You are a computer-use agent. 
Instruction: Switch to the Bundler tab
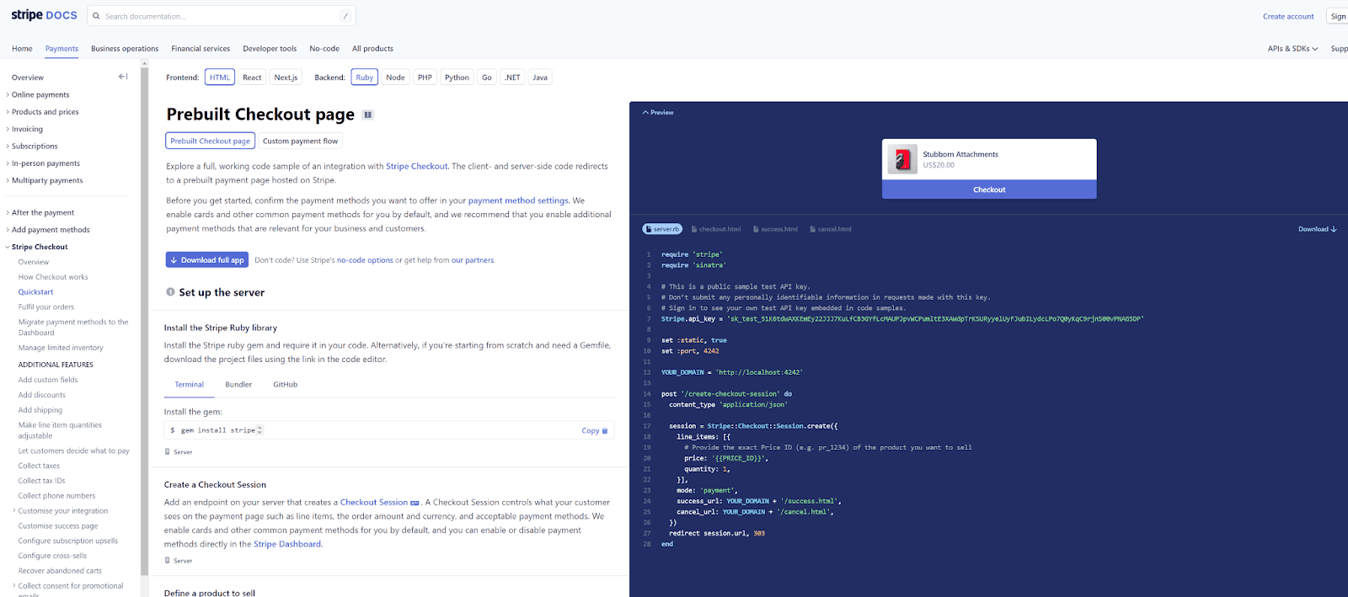(238, 385)
